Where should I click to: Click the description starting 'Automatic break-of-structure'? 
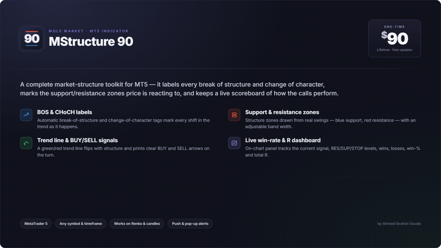tap(123, 123)
